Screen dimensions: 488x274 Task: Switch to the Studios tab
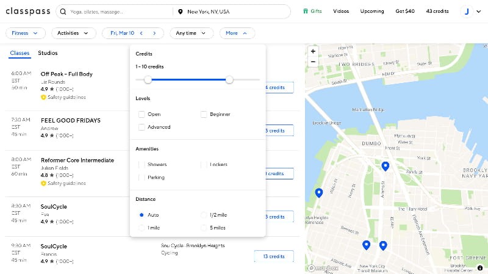point(48,53)
